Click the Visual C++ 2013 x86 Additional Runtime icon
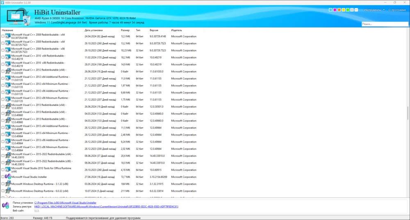Screen dimensions: 410x220 [8, 141]
